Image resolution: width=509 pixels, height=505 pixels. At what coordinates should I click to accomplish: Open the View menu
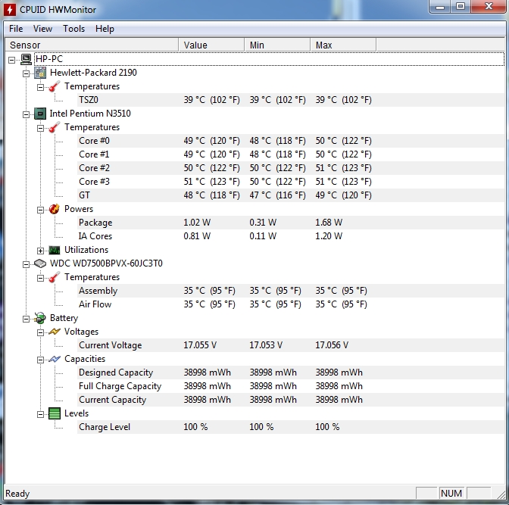[x=42, y=29]
